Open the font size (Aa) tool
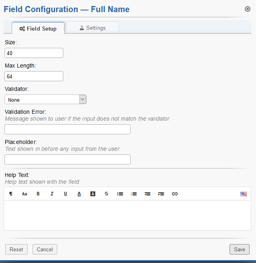Screen dimensions: 256x263 pyautogui.click(x=24, y=194)
